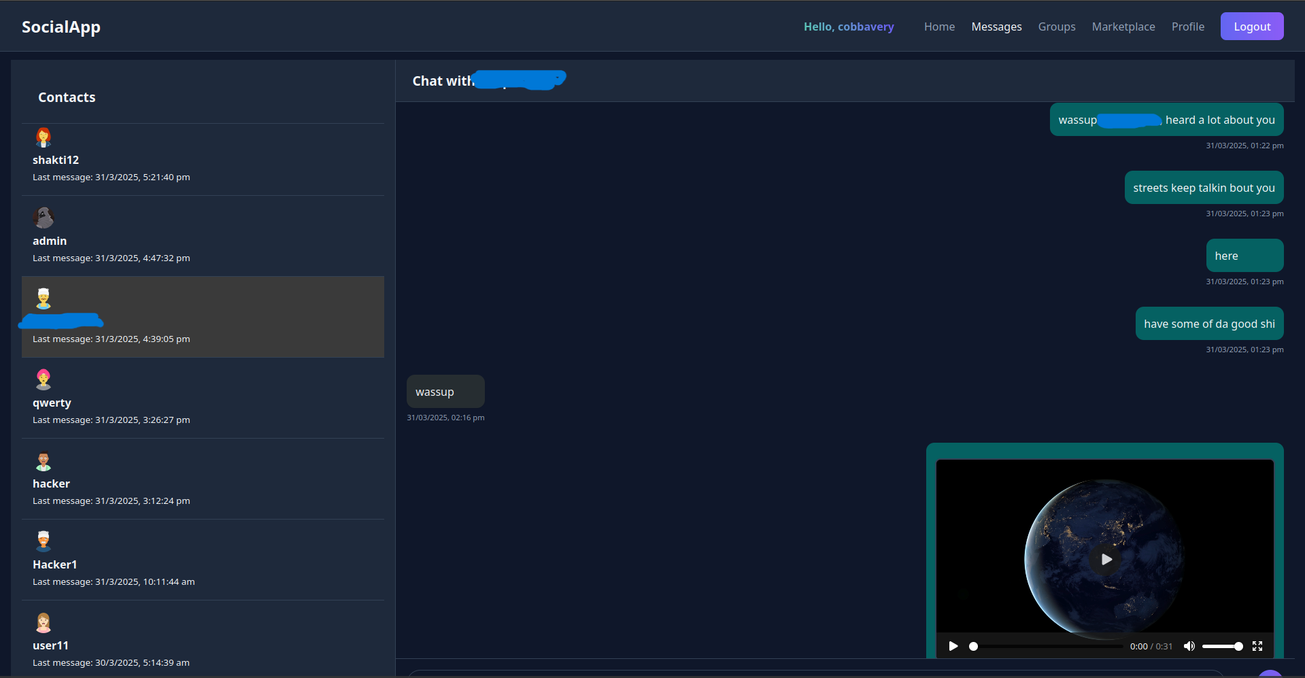Screen dimensions: 1305x678
Task: Click the hacker contact avatar icon
Action: tap(44, 462)
